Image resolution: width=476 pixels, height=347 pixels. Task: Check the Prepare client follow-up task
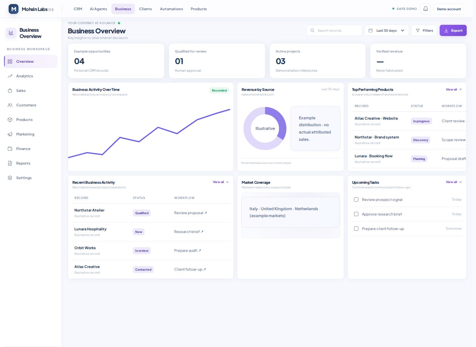click(356, 229)
